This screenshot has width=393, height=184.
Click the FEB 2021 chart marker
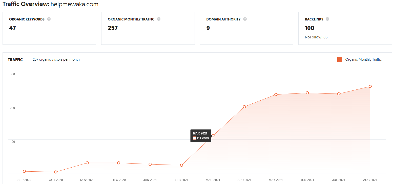coord(181,165)
